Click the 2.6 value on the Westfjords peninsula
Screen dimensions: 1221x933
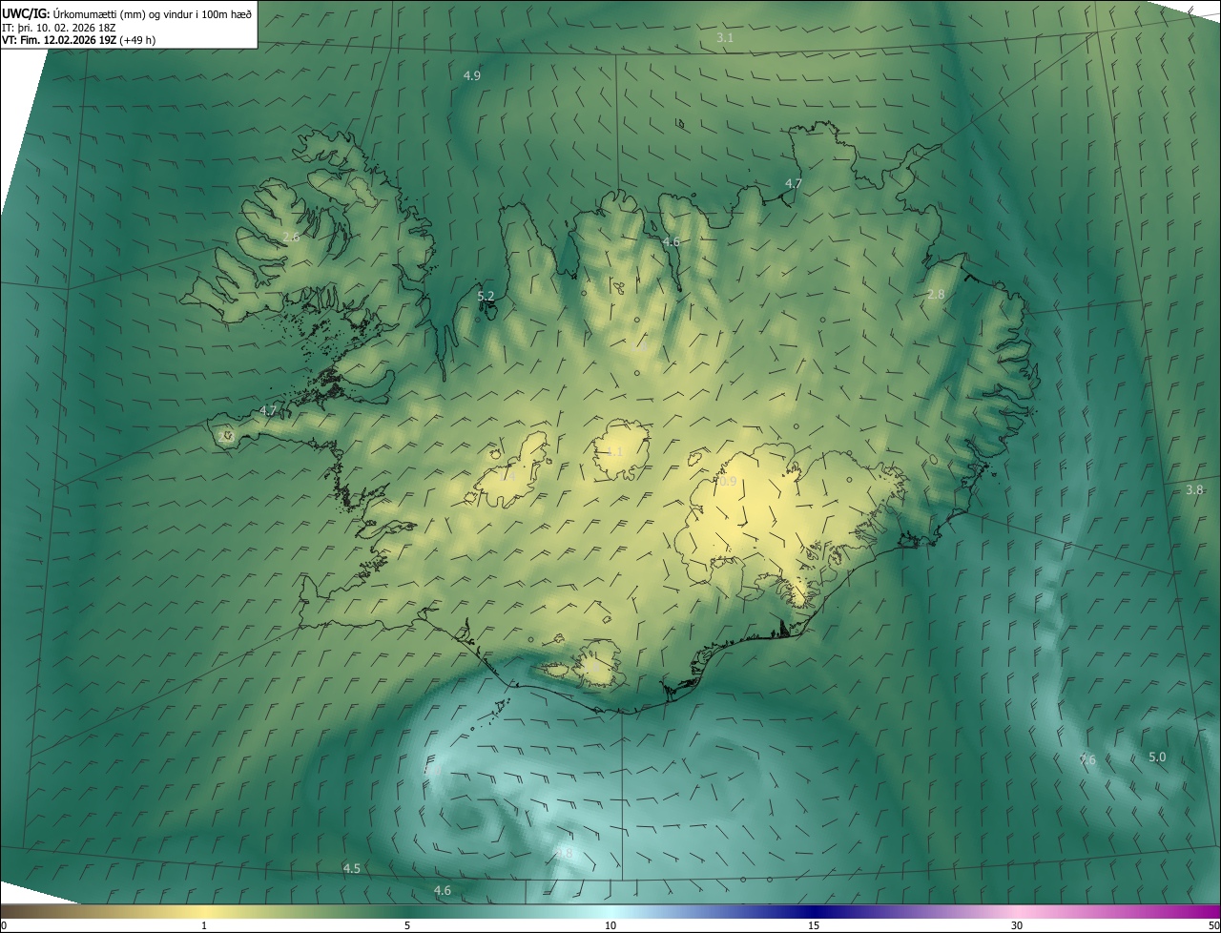[x=291, y=237]
